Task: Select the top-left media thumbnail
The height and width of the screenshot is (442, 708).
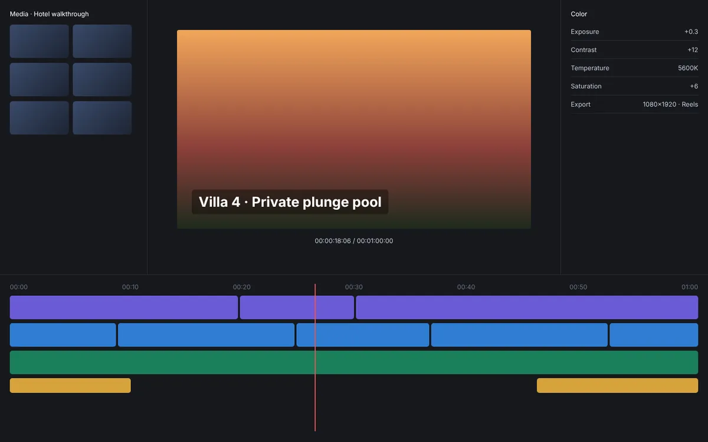Action: pyautogui.click(x=40, y=41)
